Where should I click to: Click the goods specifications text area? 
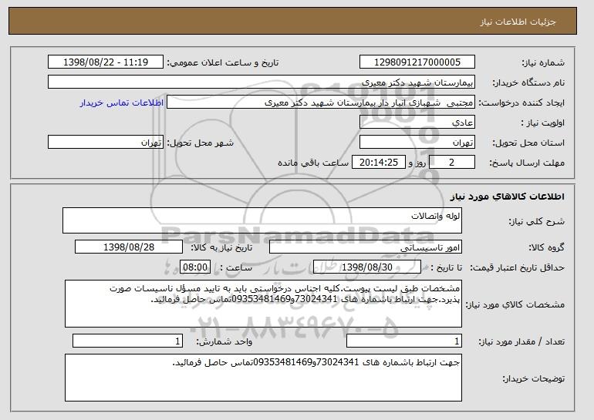tap(263, 304)
